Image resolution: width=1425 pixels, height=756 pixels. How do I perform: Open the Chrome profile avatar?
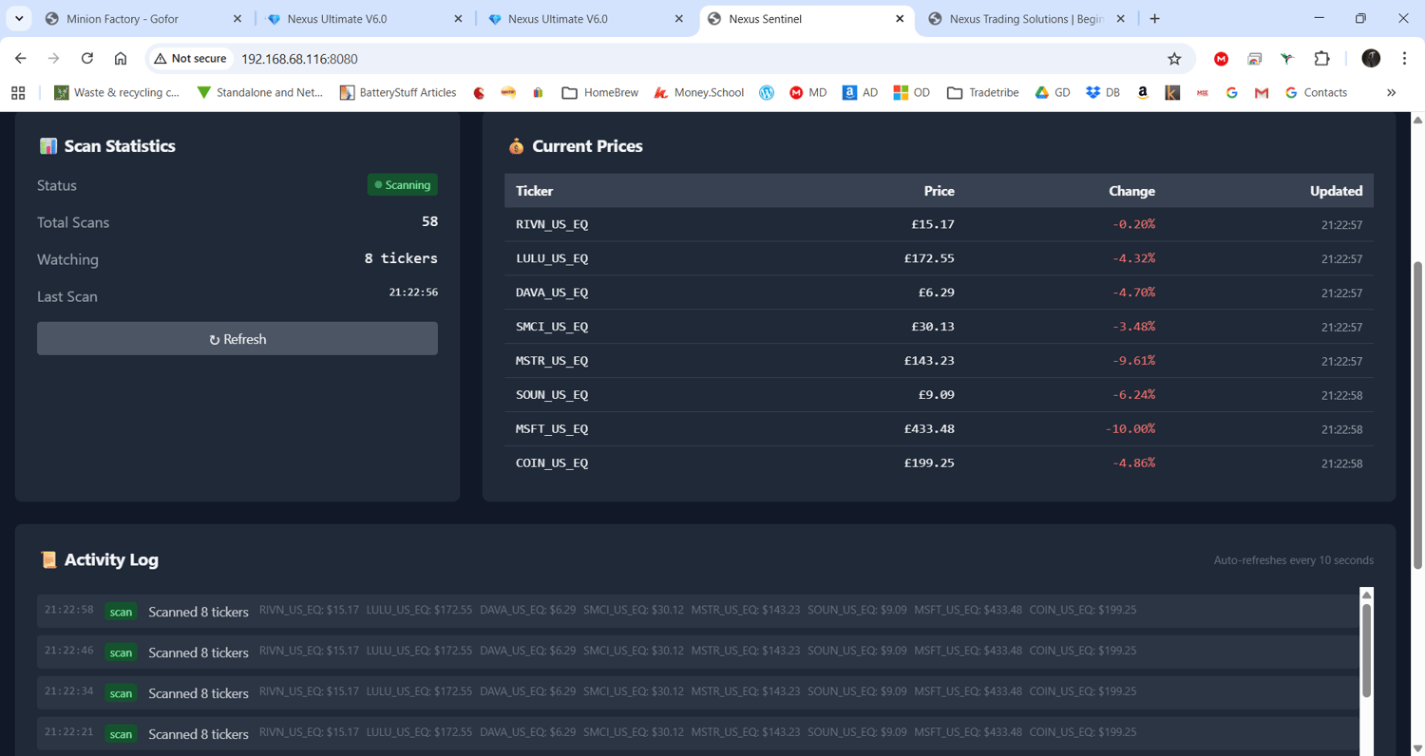click(x=1371, y=58)
